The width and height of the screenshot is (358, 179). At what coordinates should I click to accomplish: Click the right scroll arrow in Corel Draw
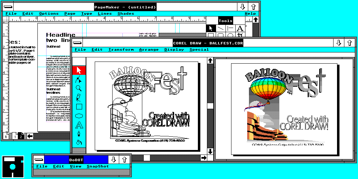pos(204,158)
